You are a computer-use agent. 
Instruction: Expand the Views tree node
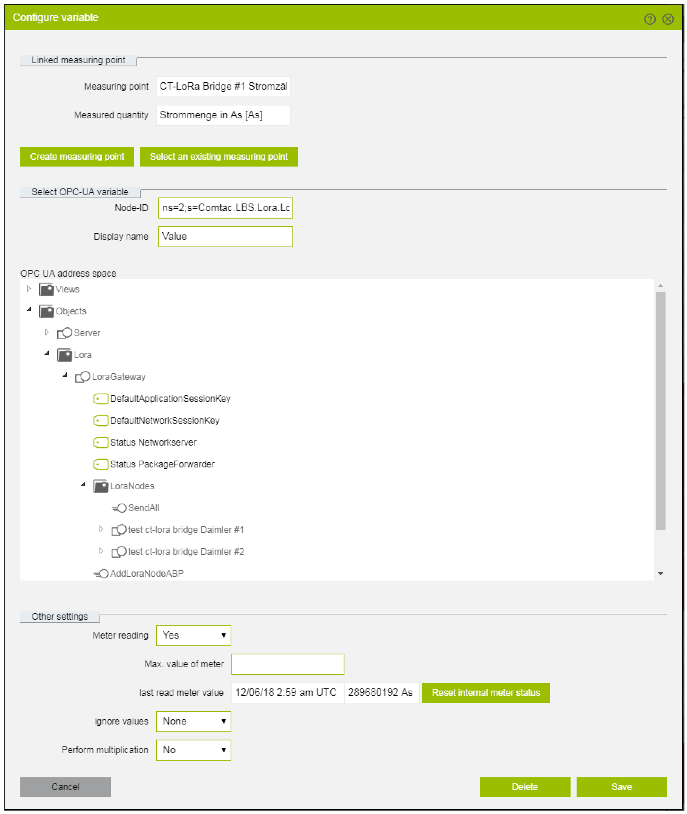pos(29,288)
